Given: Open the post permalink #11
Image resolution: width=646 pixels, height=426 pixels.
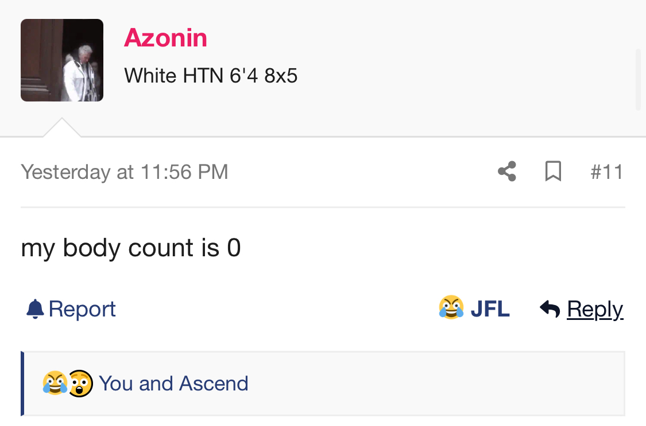Looking at the screenshot, I should 606,172.
